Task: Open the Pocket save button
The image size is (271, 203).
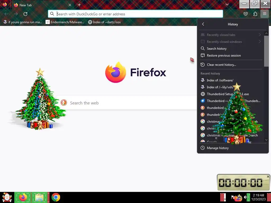Action: [x=245, y=14]
